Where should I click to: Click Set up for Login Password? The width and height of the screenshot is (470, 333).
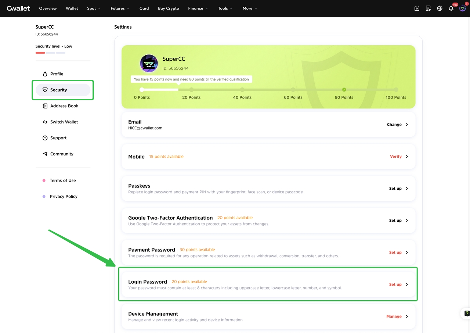pyautogui.click(x=398, y=284)
